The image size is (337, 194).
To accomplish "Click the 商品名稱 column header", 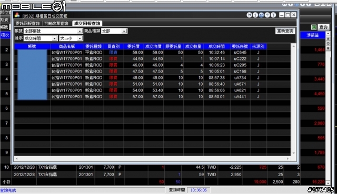I will point(67,46).
